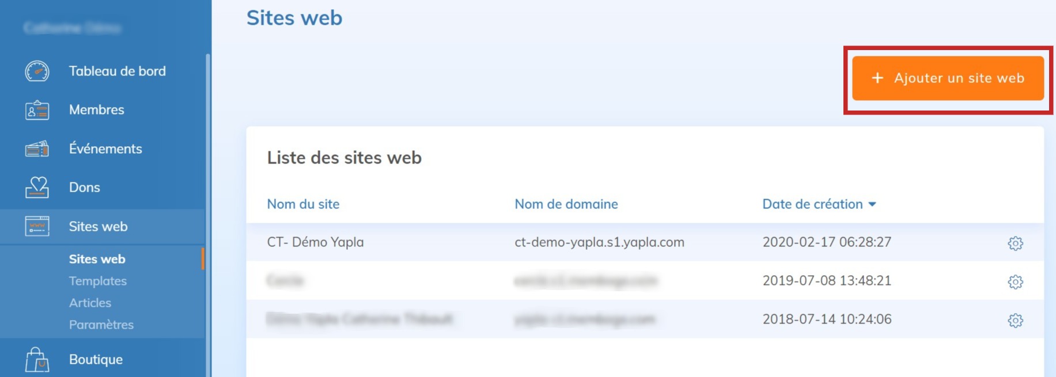
Task: Click the Événements ticket icon
Action: 37,149
